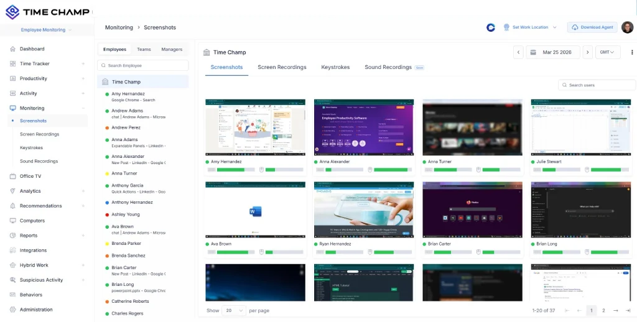The height and width of the screenshot is (322, 637).
Task: Open the user profile avatar
Action: click(627, 27)
